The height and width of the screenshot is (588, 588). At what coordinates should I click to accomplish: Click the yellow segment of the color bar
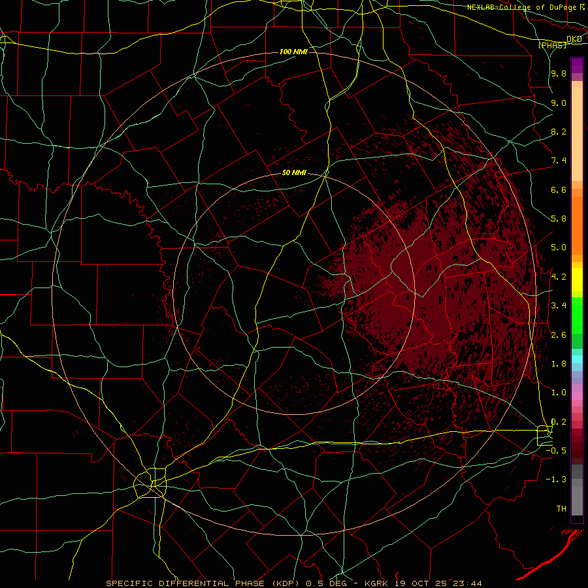point(577,280)
